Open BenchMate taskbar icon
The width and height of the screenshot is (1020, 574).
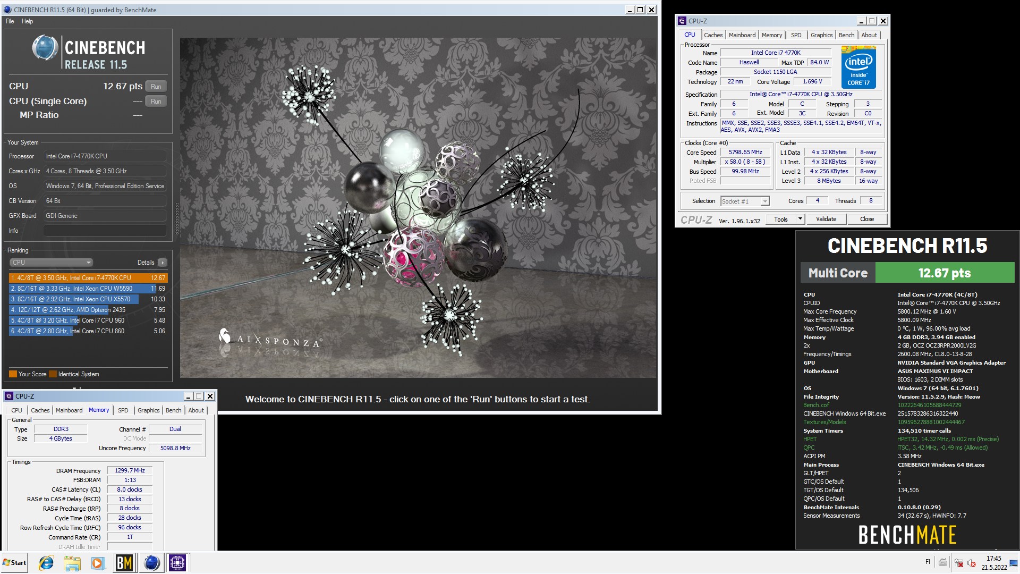(124, 563)
